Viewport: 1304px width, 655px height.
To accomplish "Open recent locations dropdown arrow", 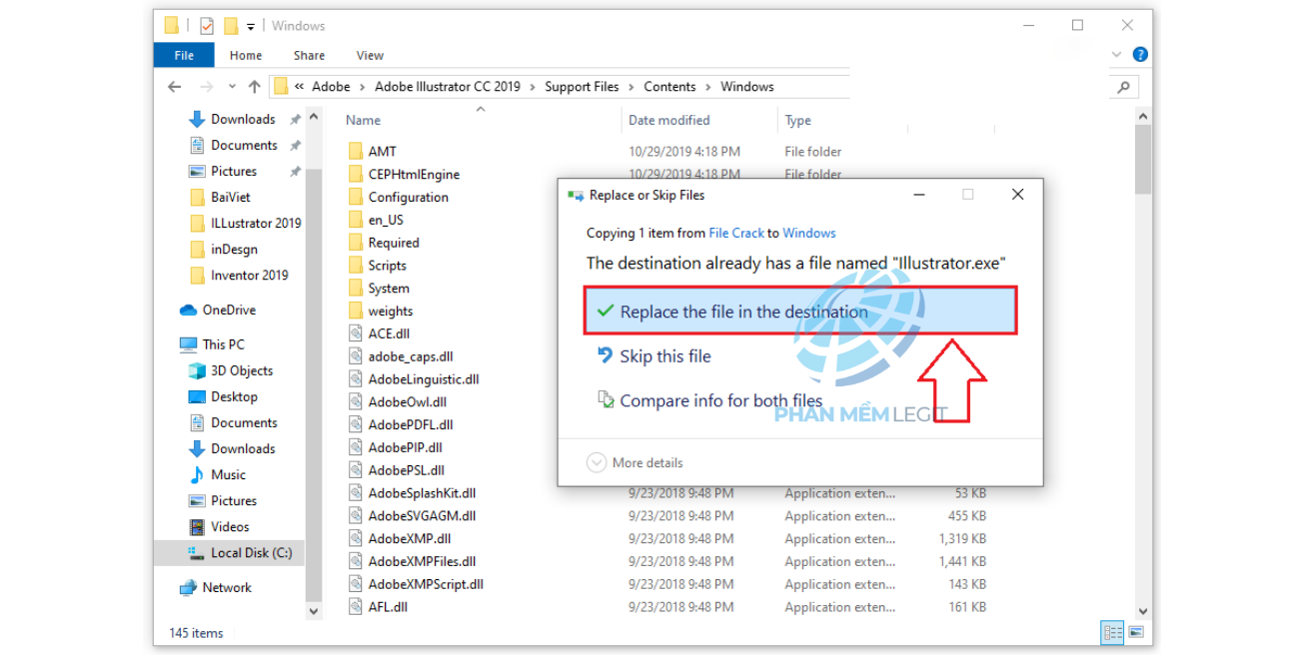I will (232, 87).
